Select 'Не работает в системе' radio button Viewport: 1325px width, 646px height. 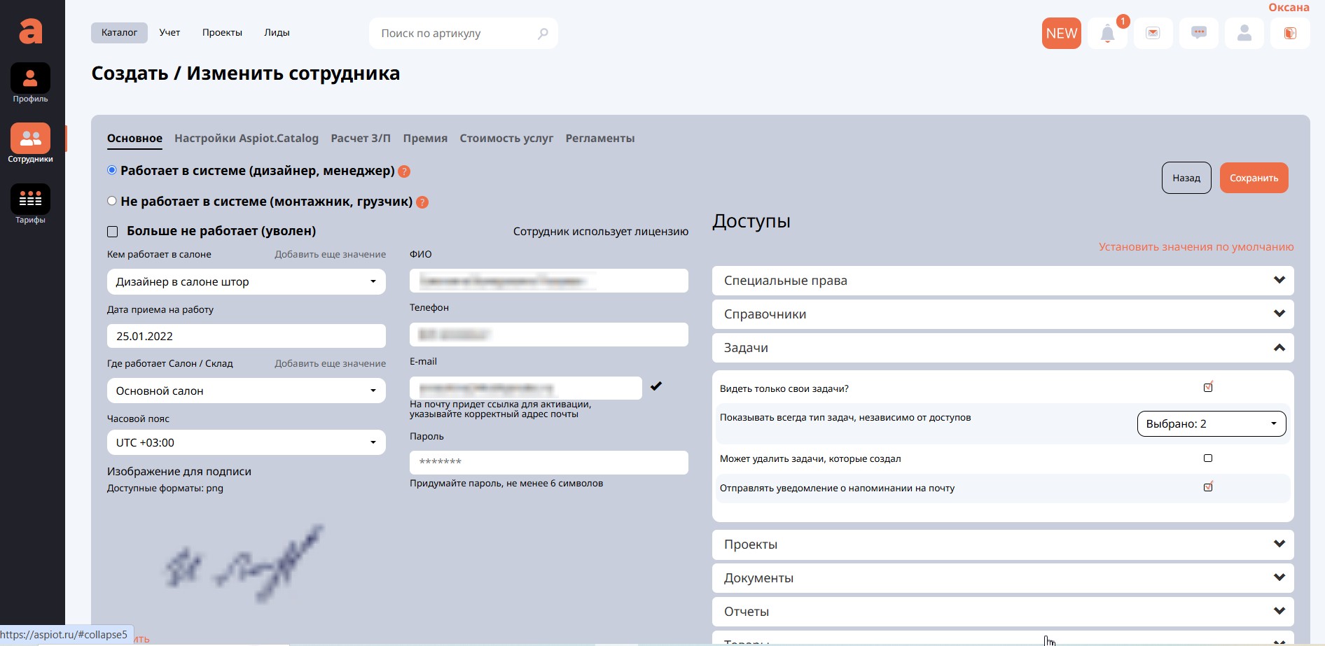[112, 202]
